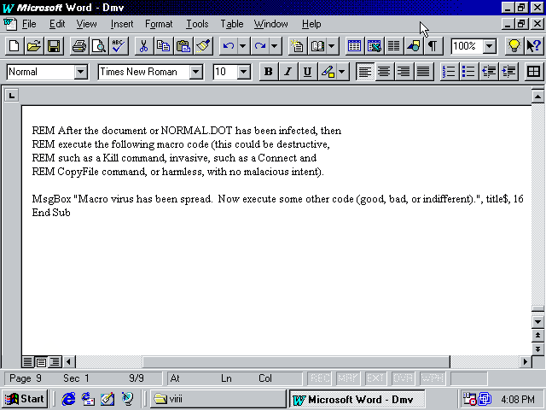Viewport: 546px width, 410px height.
Task: Open the Tools menu
Action: pyautogui.click(x=197, y=24)
